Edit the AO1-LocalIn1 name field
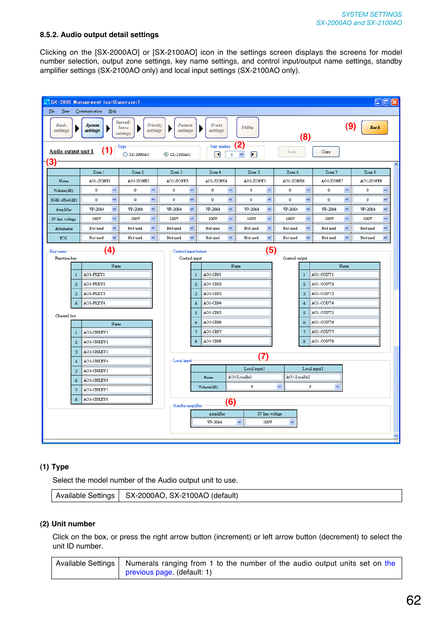The width and height of the screenshot is (442, 627). pos(255,377)
